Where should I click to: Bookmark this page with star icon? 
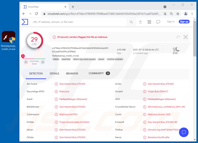coord(178,14)
